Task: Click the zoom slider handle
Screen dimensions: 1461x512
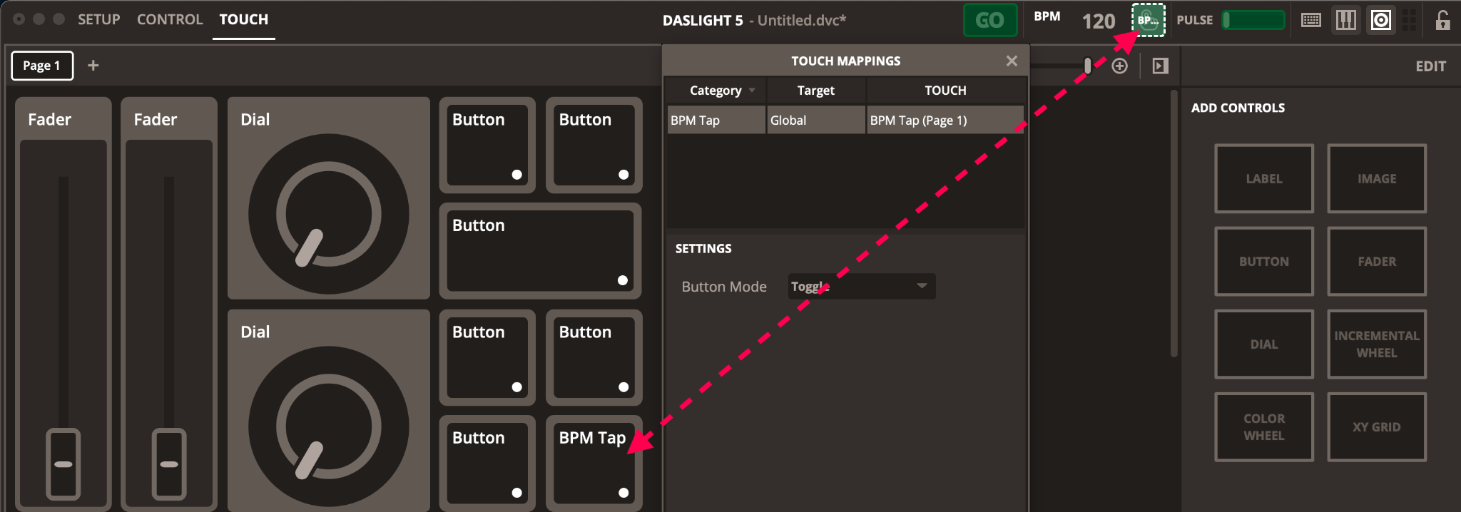Action: tap(1087, 66)
